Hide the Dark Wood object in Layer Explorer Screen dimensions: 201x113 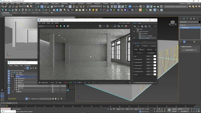(x=15, y=88)
